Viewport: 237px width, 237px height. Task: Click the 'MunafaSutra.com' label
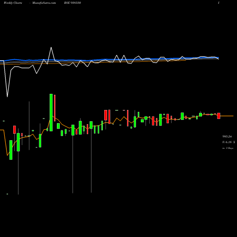point(44,3)
